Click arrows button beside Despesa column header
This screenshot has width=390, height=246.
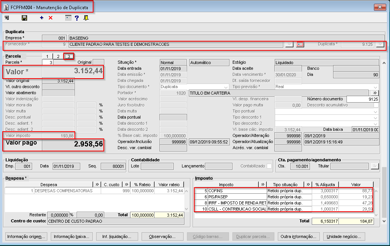[97, 184]
